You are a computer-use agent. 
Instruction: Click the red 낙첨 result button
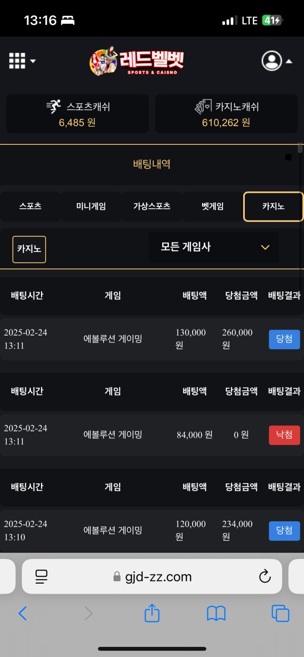[284, 435]
